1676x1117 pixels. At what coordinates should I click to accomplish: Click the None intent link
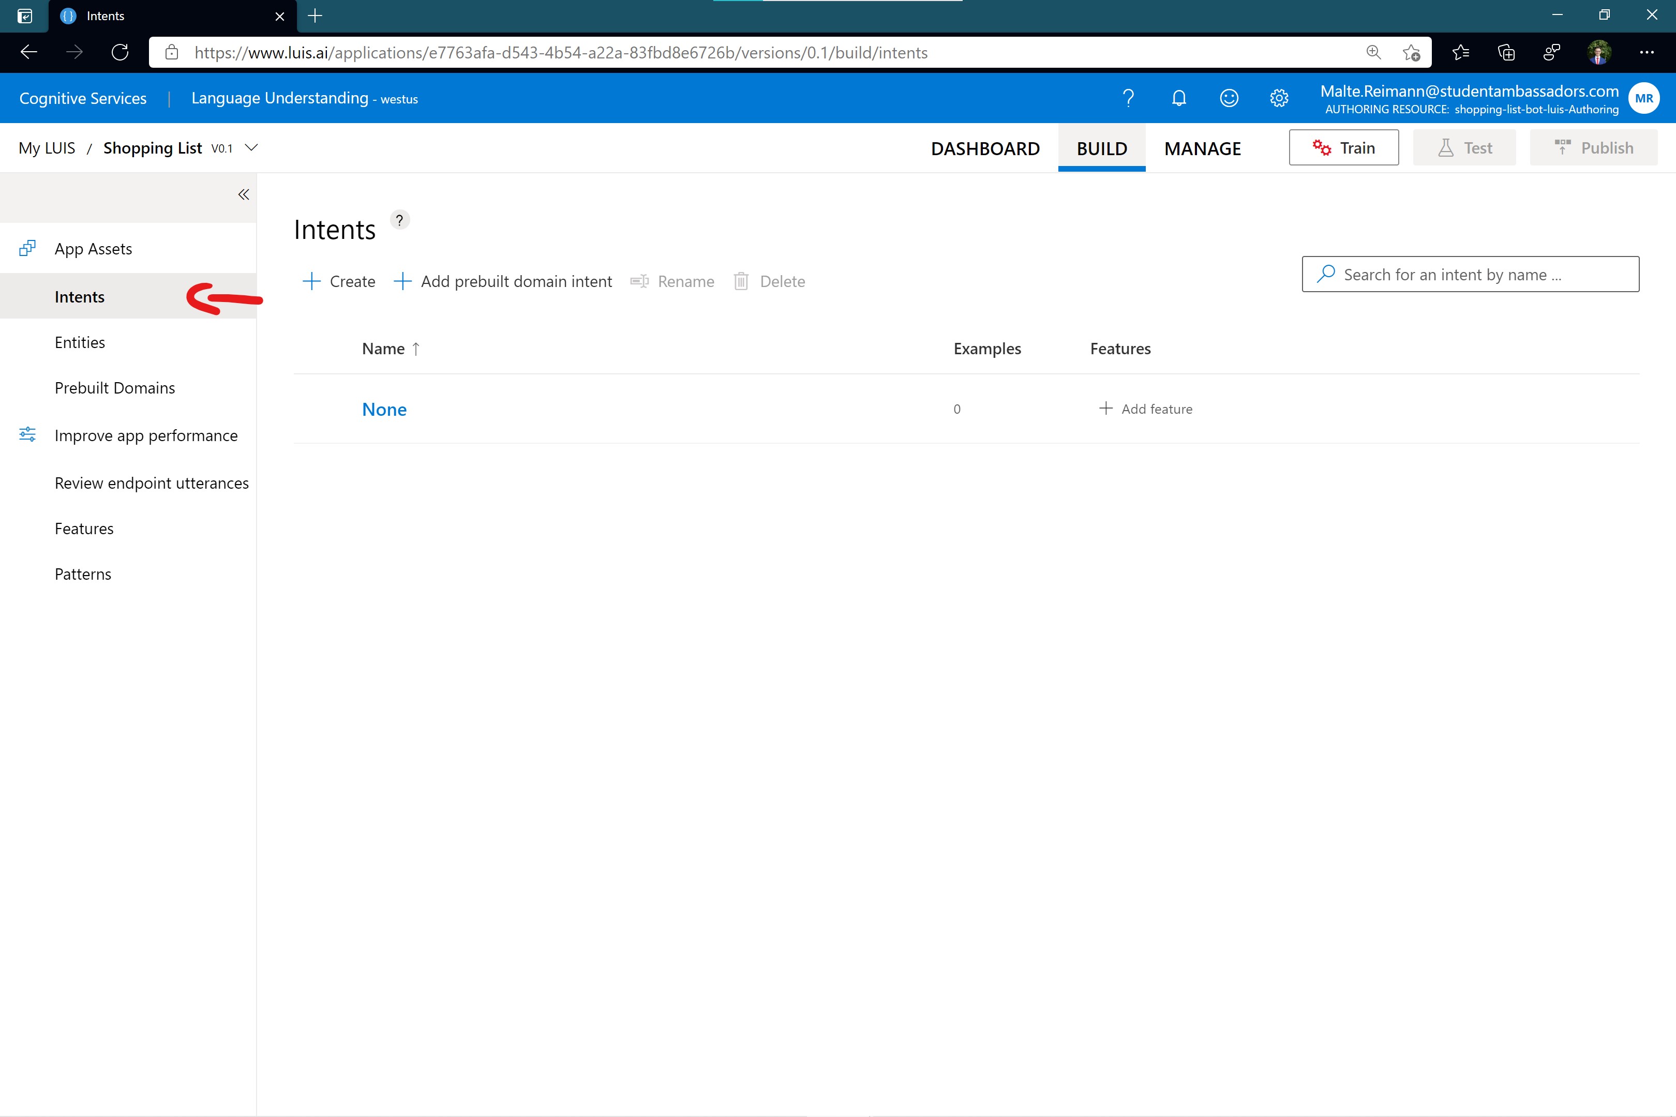coord(384,407)
